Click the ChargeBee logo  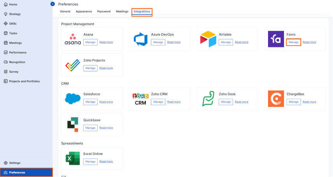click(276, 99)
